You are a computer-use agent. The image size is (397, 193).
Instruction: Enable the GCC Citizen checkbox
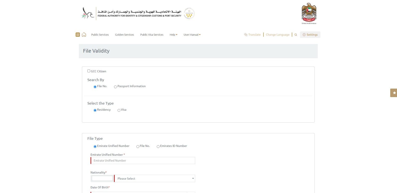click(x=89, y=71)
